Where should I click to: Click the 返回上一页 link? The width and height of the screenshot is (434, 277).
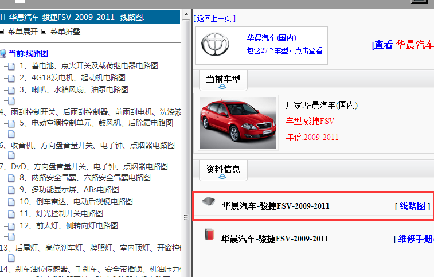[x=214, y=18]
